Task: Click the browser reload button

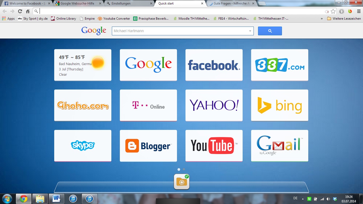Action: [x=20, y=11]
